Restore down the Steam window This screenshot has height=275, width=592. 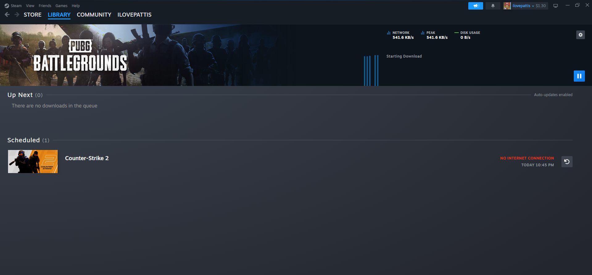(x=578, y=5)
